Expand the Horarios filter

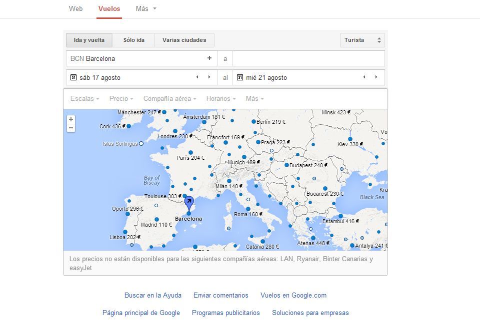tap(221, 98)
